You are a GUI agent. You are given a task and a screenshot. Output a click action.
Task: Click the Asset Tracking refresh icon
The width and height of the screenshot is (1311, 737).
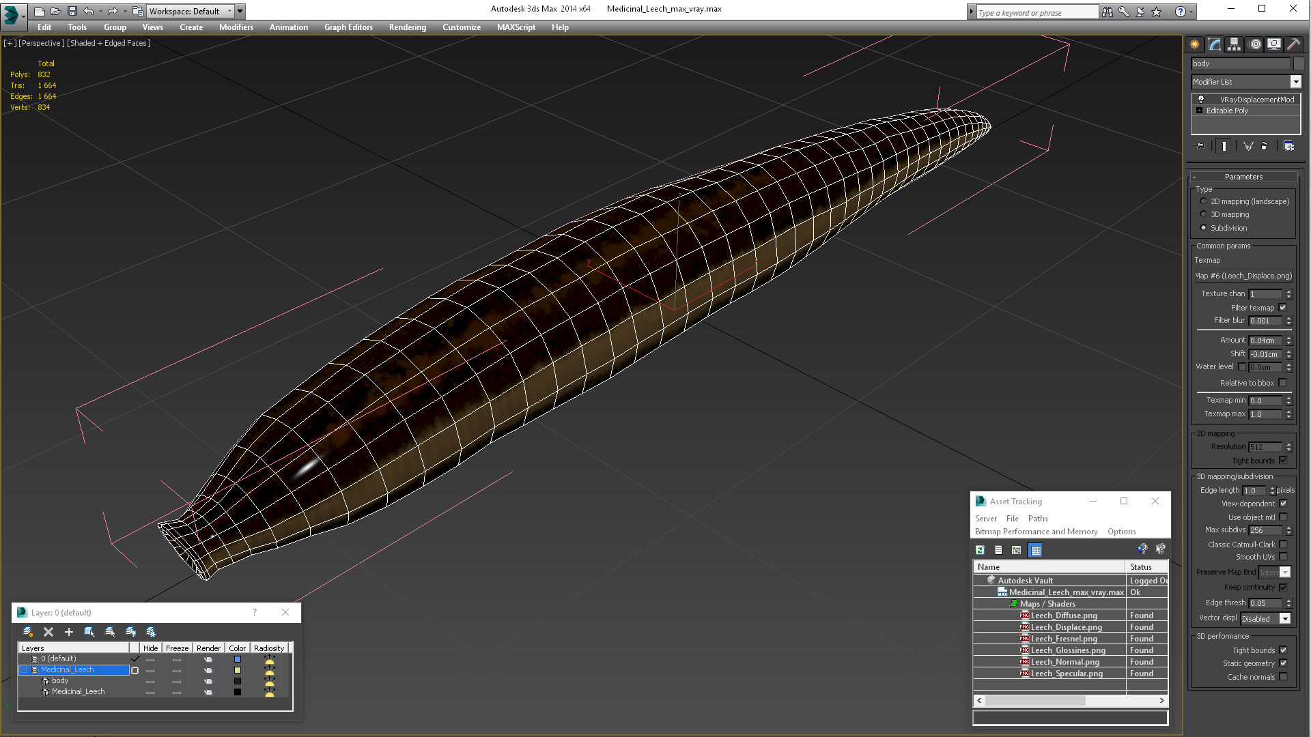(x=980, y=550)
